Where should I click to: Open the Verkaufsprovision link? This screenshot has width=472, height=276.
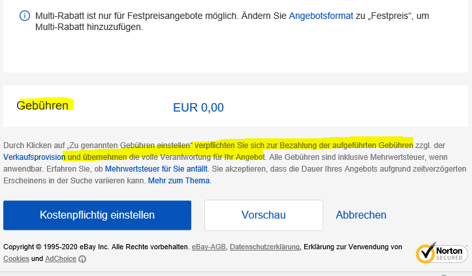click(33, 157)
